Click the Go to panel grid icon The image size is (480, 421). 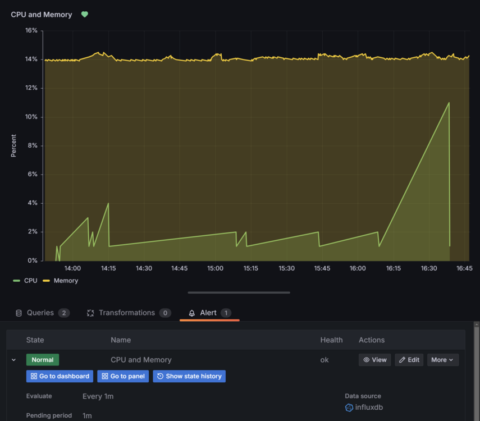(105, 376)
